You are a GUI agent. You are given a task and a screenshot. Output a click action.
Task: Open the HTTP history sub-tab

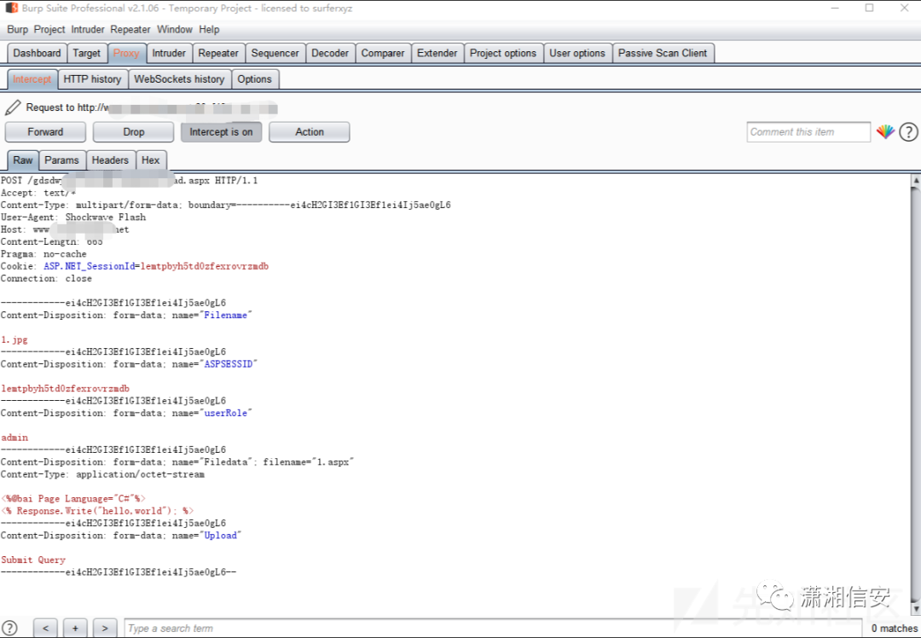point(92,79)
